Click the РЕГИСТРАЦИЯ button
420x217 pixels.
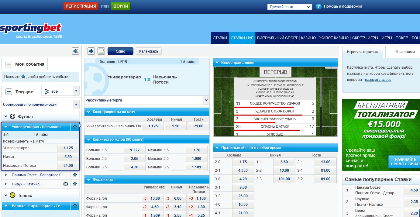(81, 6)
